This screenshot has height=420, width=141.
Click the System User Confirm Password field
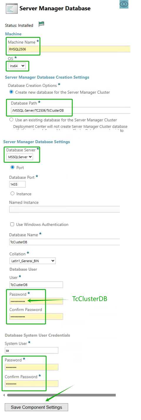tap(31, 383)
